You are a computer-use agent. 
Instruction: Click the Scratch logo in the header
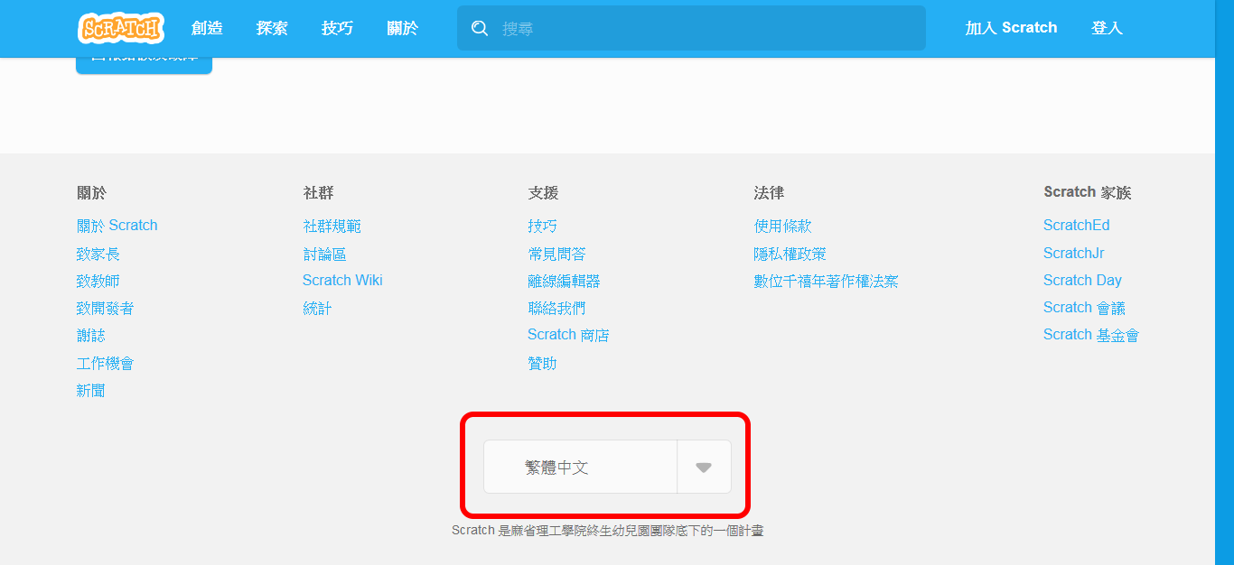120,28
